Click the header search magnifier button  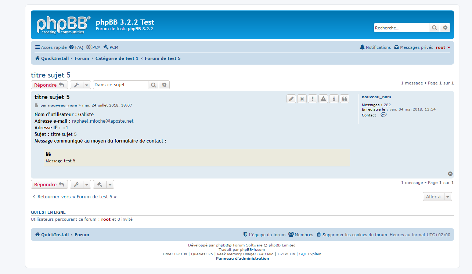point(435,28)
